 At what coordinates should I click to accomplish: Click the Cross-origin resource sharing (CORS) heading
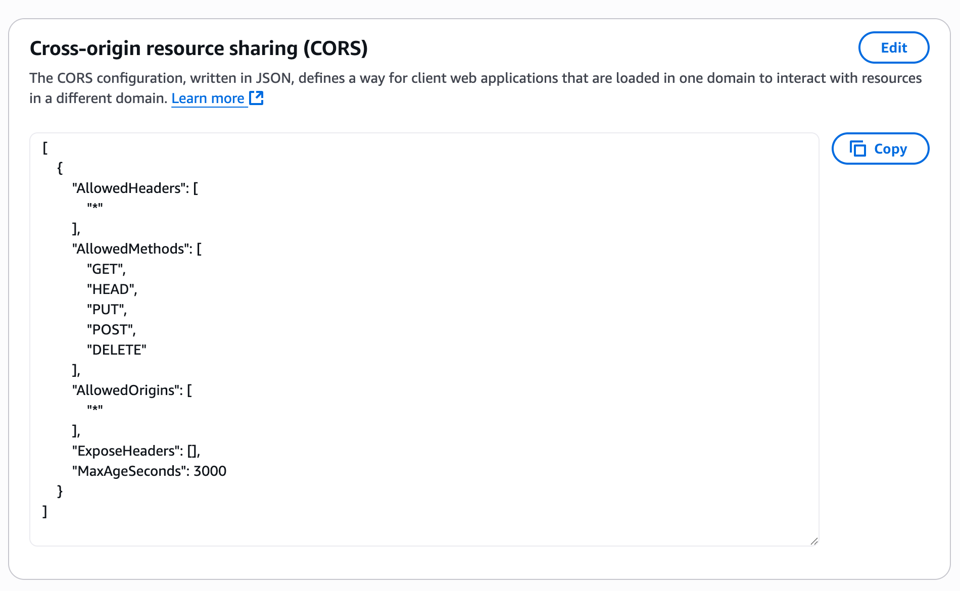(199, 48)
